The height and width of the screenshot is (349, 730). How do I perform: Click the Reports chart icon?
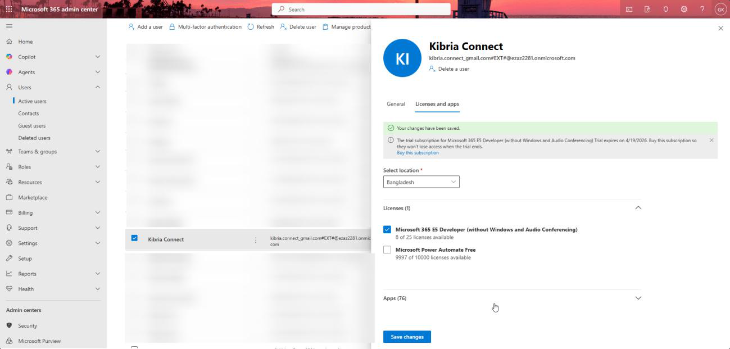(x=9, y=274)
